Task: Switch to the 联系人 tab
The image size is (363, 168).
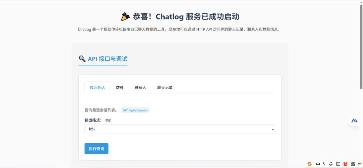Action: pos(140,87)
